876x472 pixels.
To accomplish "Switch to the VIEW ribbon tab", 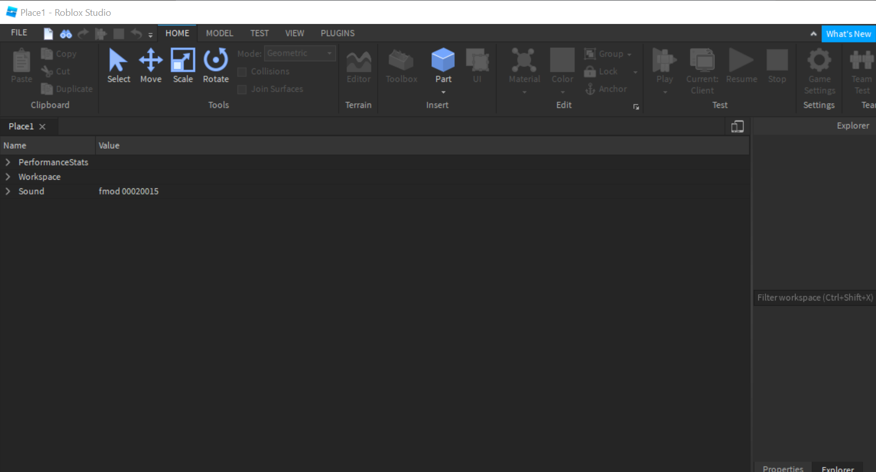I will point(295,33).
